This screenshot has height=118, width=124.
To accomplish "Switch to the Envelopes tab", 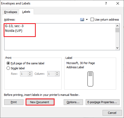I will (x=11, y=12).
